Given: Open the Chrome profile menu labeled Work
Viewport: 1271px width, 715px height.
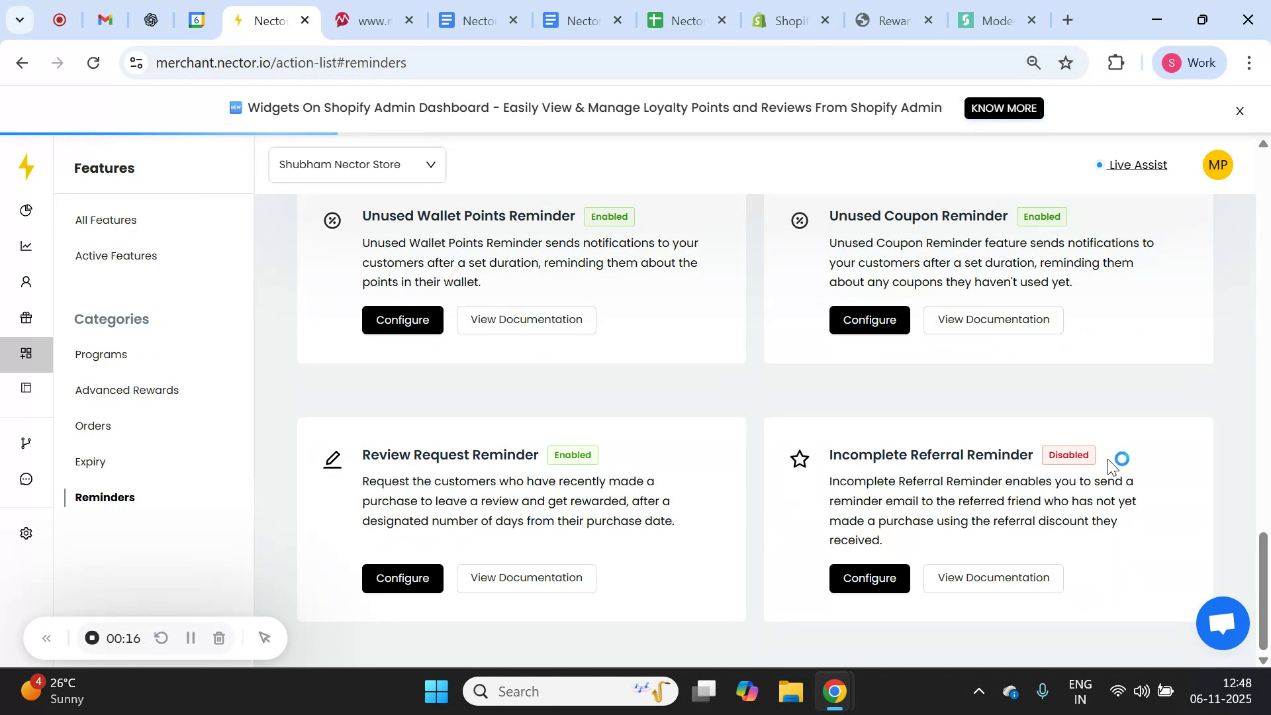Looking at the screenshot, I should 1189,62.
